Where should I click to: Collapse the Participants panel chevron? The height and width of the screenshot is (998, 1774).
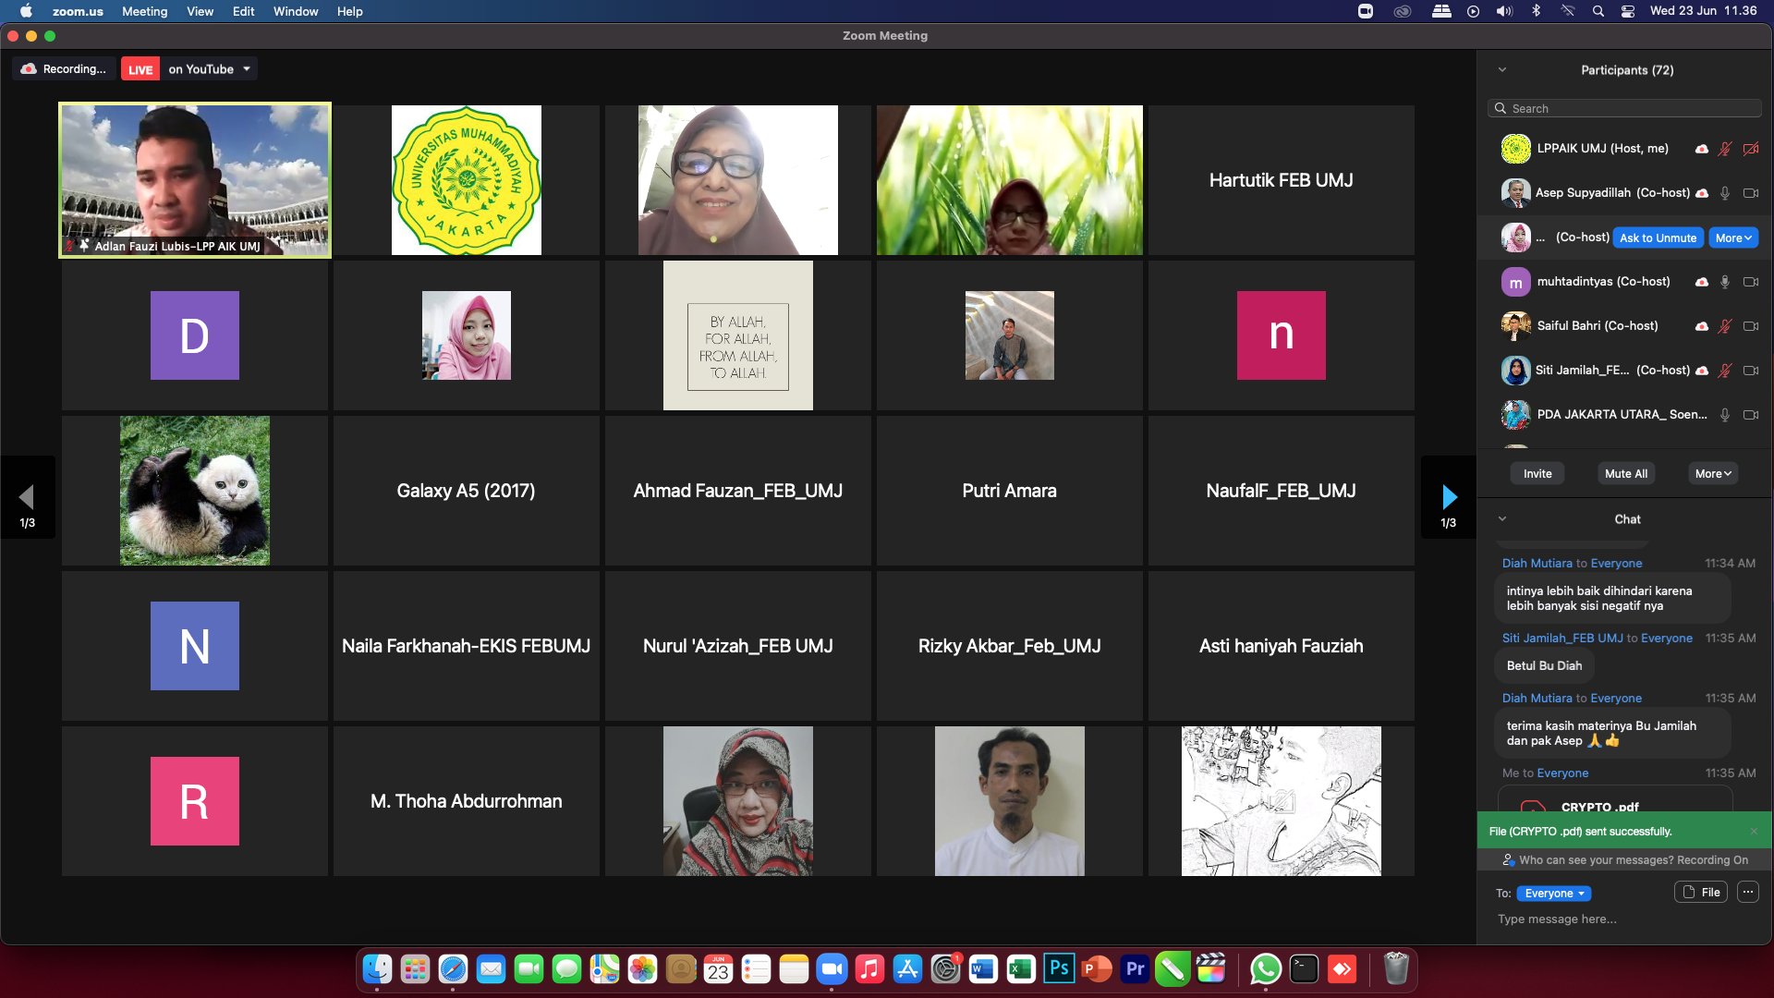1502,69
